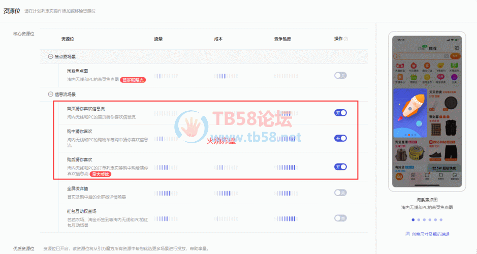Enable the 淘系焦点图 resource toggle
The height and width of the screenshot is (254, 477).
tap(340, 75)
